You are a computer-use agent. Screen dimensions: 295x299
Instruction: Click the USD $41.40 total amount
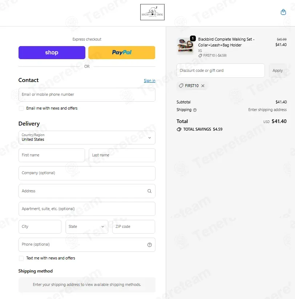[275, 121]
